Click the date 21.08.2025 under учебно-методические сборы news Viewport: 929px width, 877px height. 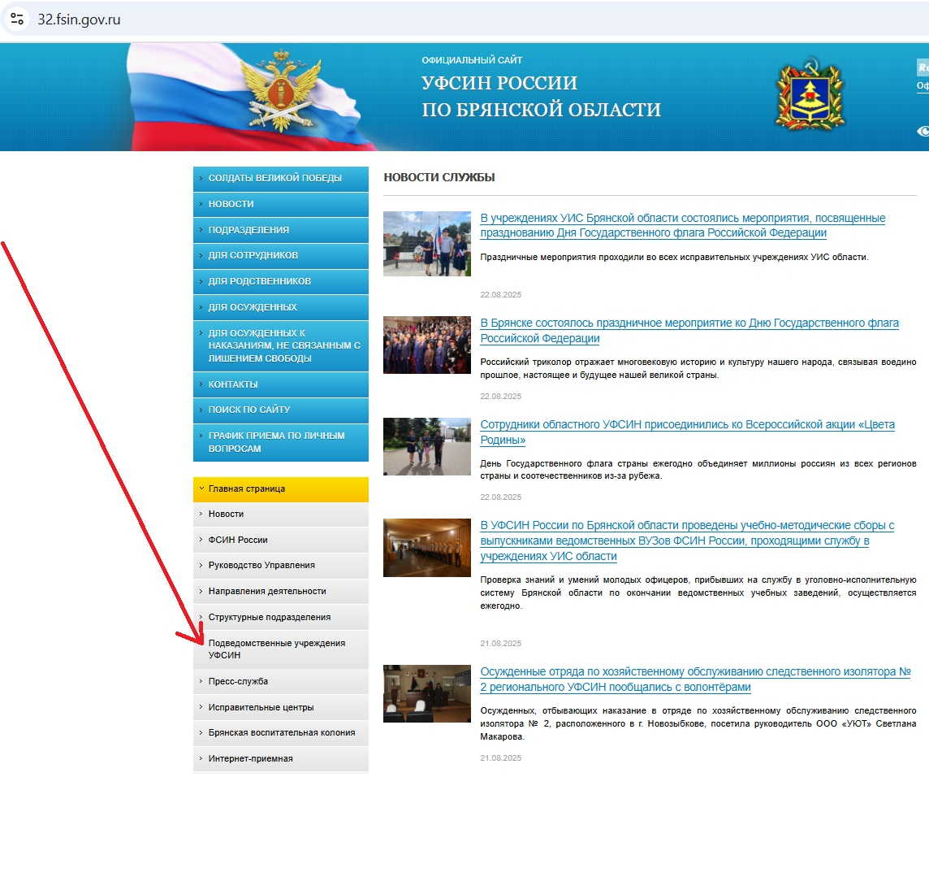tap(501, 644)
